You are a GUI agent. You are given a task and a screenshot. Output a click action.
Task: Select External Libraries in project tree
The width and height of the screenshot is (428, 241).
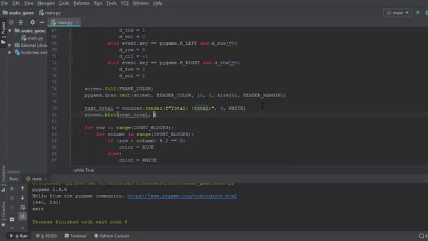(31, 46)
